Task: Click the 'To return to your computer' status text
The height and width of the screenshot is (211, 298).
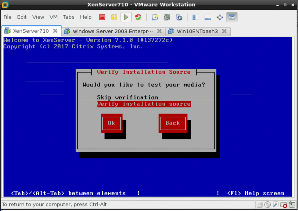Action: tap(55, 204)
